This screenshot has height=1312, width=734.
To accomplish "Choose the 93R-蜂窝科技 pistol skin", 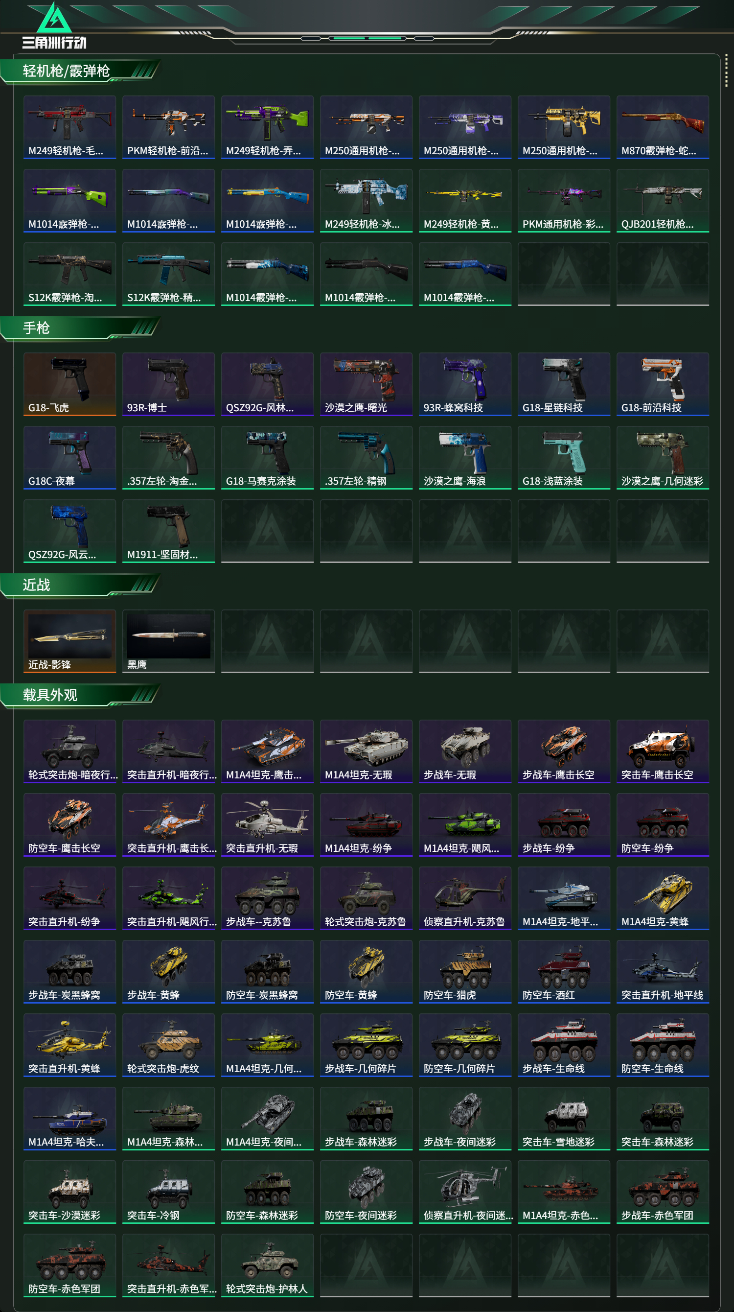I will [x=465, y=384].
